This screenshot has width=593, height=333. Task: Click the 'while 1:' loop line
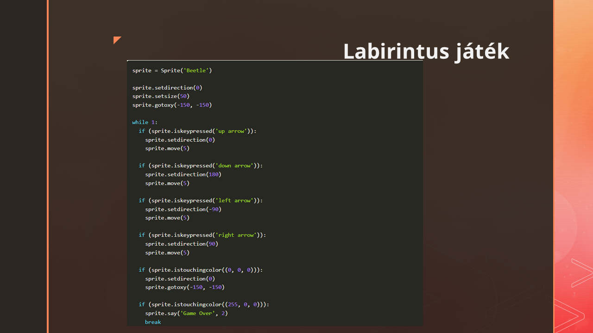coord(145,122)
